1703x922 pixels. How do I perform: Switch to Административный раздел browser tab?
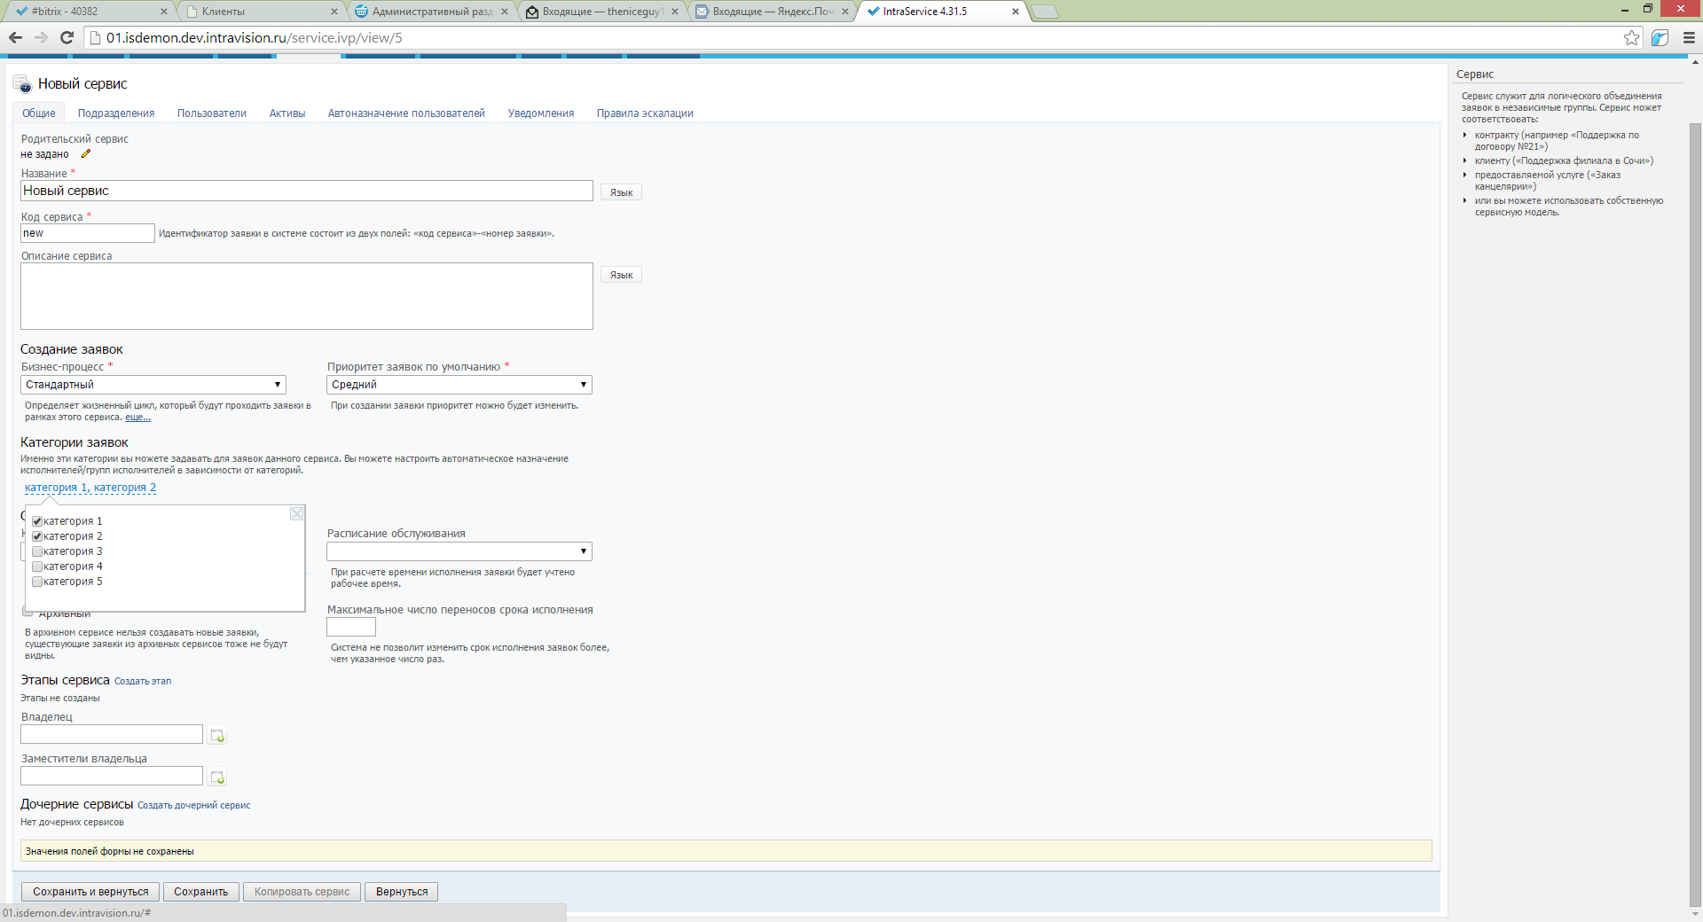(432, 12)
